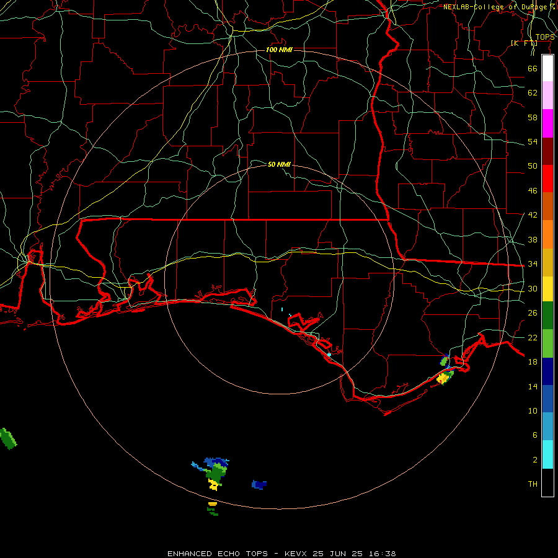Click the legend value 10
558x558 pixels.
(x=533, y=410)
